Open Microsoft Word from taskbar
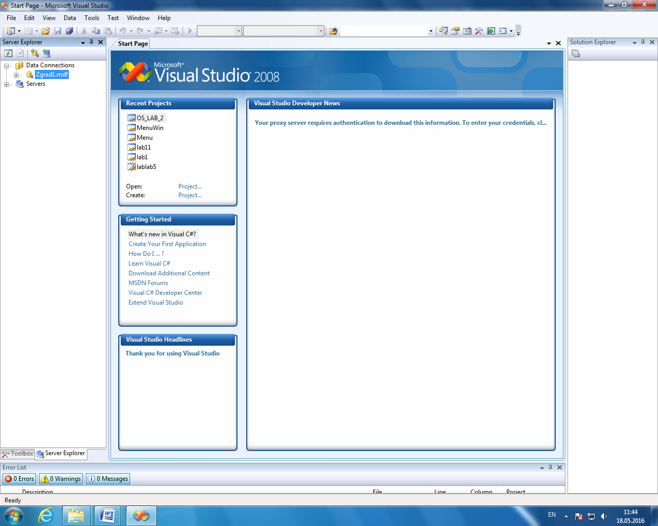The width and height of the screenshot is (658, 526). [x=108, y=516]
